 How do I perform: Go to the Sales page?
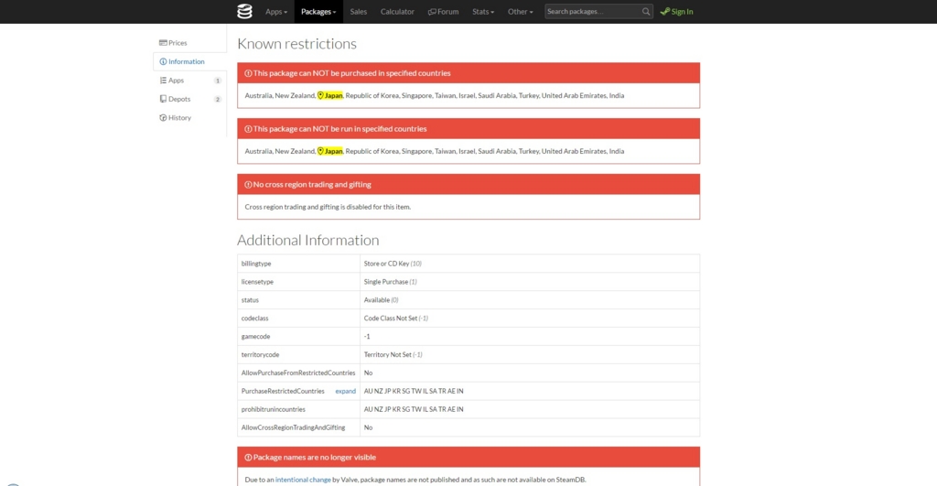click(359, 11)
